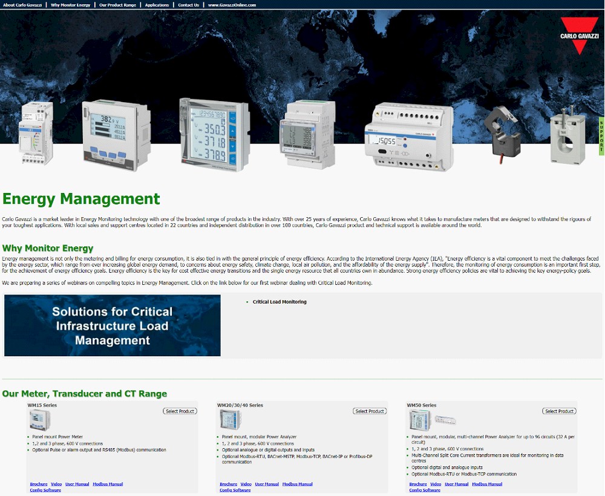Download WM50 Series Config Software
This screenshot has height=496, width=605.
pos(425,490)
